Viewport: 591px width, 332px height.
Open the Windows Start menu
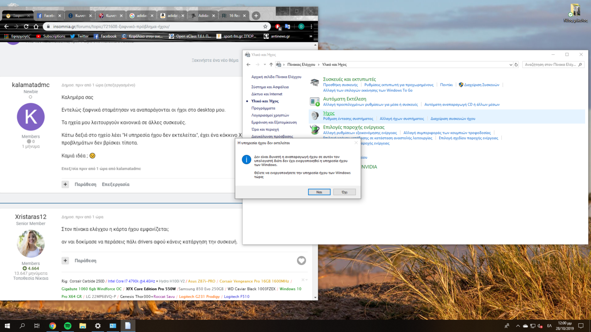7,326
